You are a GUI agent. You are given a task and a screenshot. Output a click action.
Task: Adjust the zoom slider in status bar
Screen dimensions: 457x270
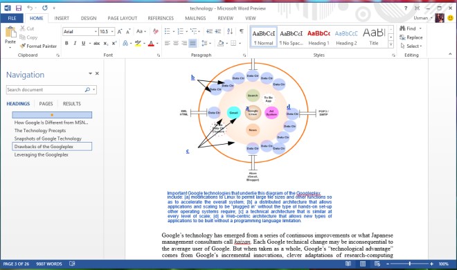pyautogui.click(x=410, y=264)
